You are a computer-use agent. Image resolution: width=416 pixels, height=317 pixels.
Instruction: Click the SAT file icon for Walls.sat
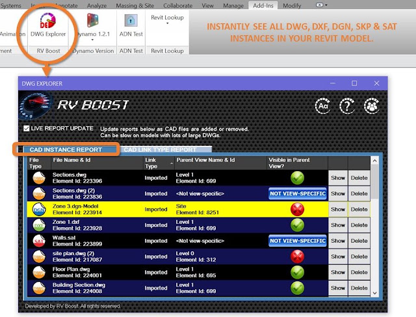39,241
